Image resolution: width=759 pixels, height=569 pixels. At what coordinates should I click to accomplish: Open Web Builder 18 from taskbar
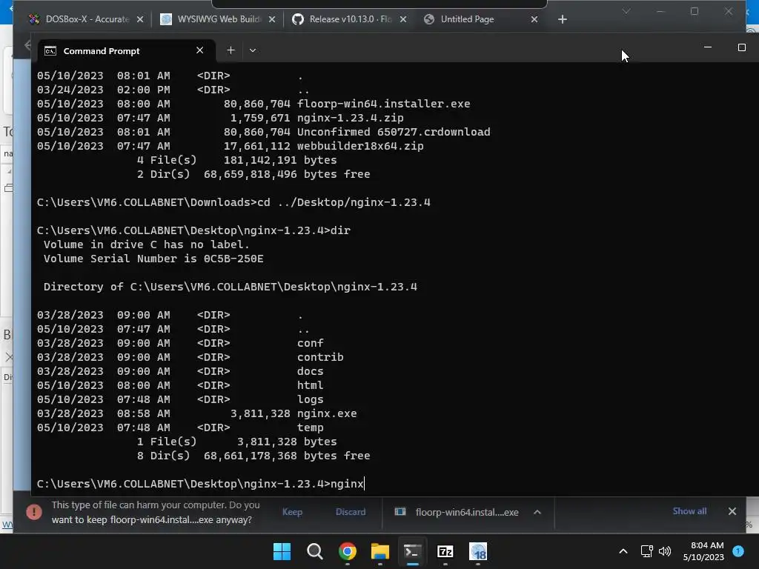(x=478, y=551)
